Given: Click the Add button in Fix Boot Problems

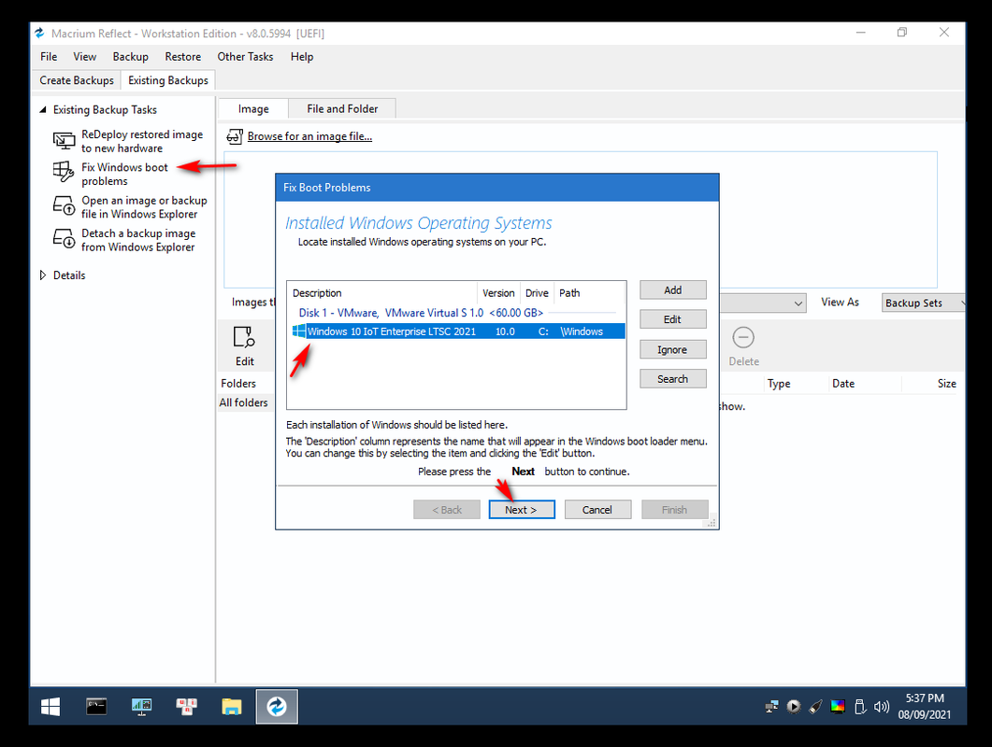Looking at the screenshot, I should [672, 290].
